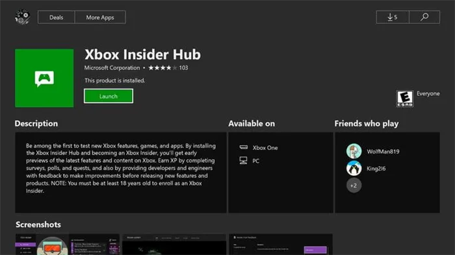Open the second dark screenshot thumbnail
Screen dimensions: 455x255
pyautogui.click(x=174, y=244)
